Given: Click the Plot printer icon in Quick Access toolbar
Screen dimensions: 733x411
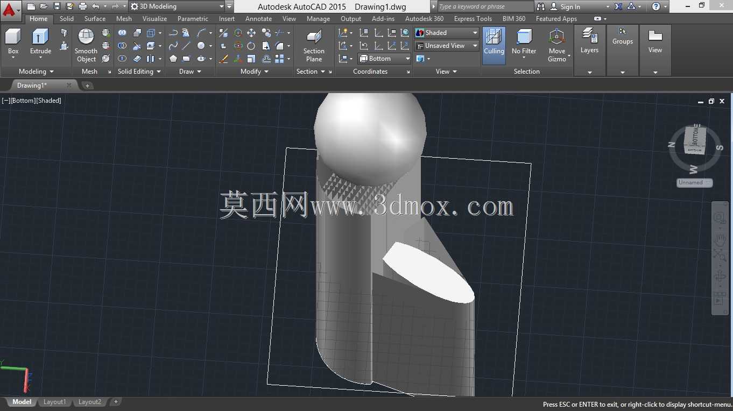Looking at the screenshot, I should click(x=82, y=6).
